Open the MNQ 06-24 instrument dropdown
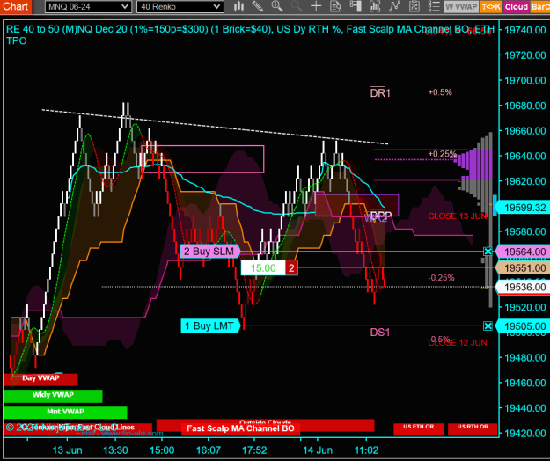Screen dimensions: 550x461 tap(88, 7)
